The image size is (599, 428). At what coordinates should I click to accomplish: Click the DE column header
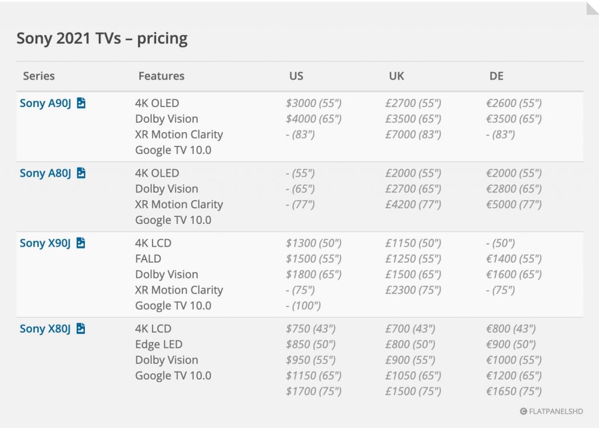(x=496, y=75)
